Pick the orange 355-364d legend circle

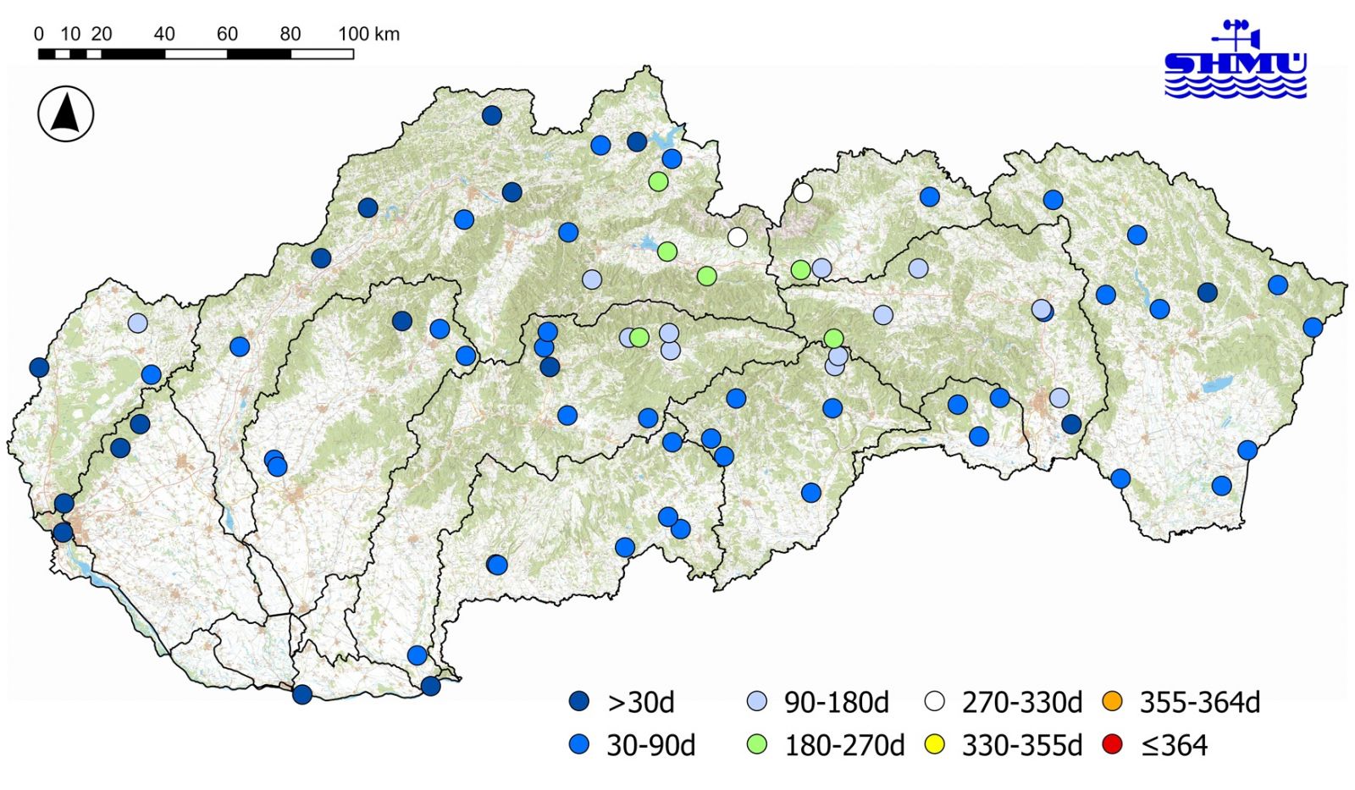pyautogui.click(x=1113, y=702)
